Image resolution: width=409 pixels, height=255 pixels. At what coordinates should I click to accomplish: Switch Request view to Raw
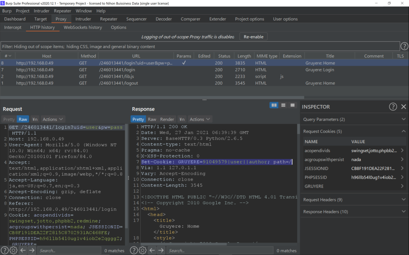point(23,119)
